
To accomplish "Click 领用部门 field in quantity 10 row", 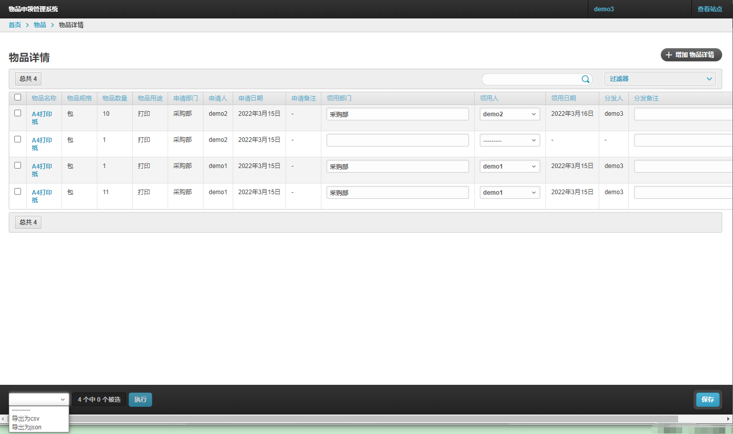I will click(x=398, y=114).
